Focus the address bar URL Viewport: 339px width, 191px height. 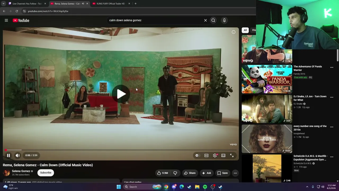48,11
